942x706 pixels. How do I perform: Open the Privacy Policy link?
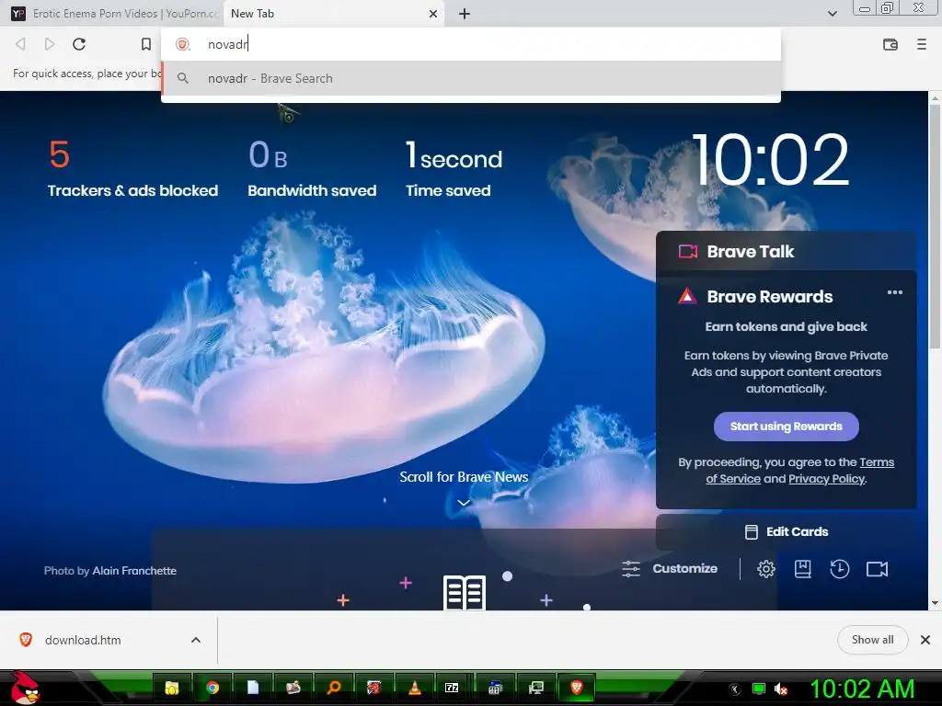coord(827,478)
